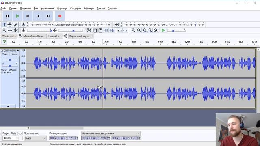Open the Project Rate 48000 dropdown
Viewport: 260px width, 146px height.
11,138
